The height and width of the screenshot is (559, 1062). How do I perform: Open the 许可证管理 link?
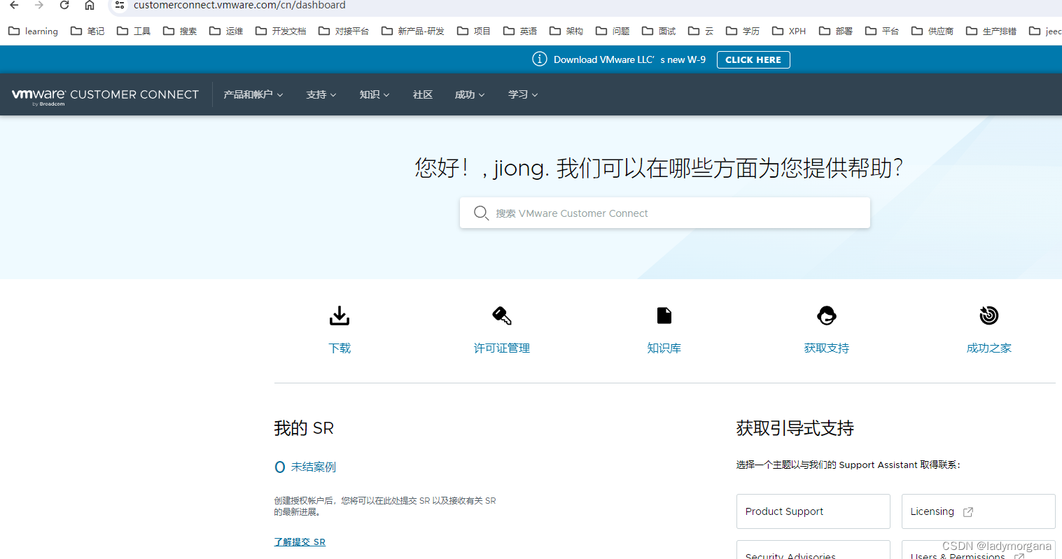tap(502, 348)
